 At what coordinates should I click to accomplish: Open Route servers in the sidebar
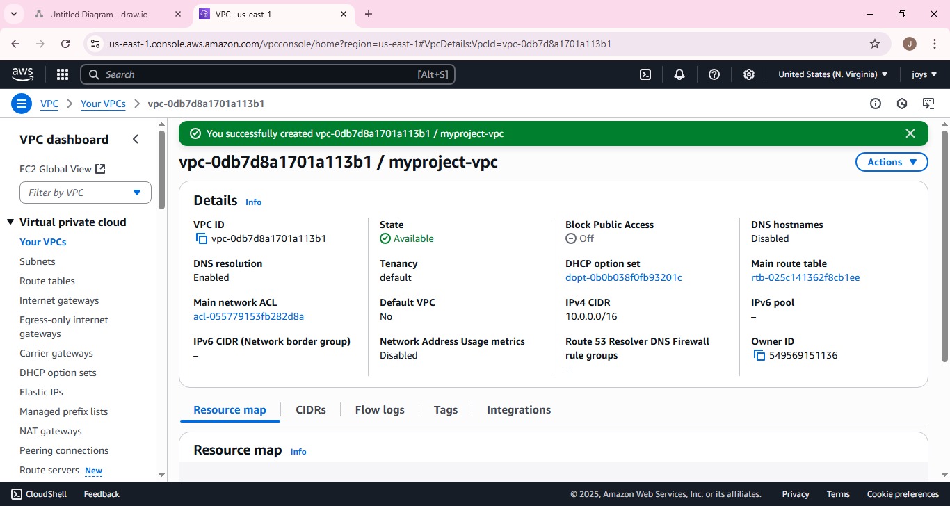[x=49, y=470]
